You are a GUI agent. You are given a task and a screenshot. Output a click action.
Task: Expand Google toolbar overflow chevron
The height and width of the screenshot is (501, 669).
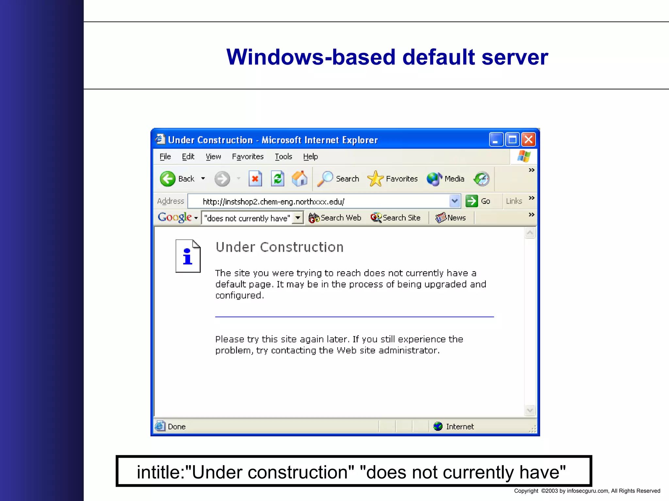[x=531, y=215]
